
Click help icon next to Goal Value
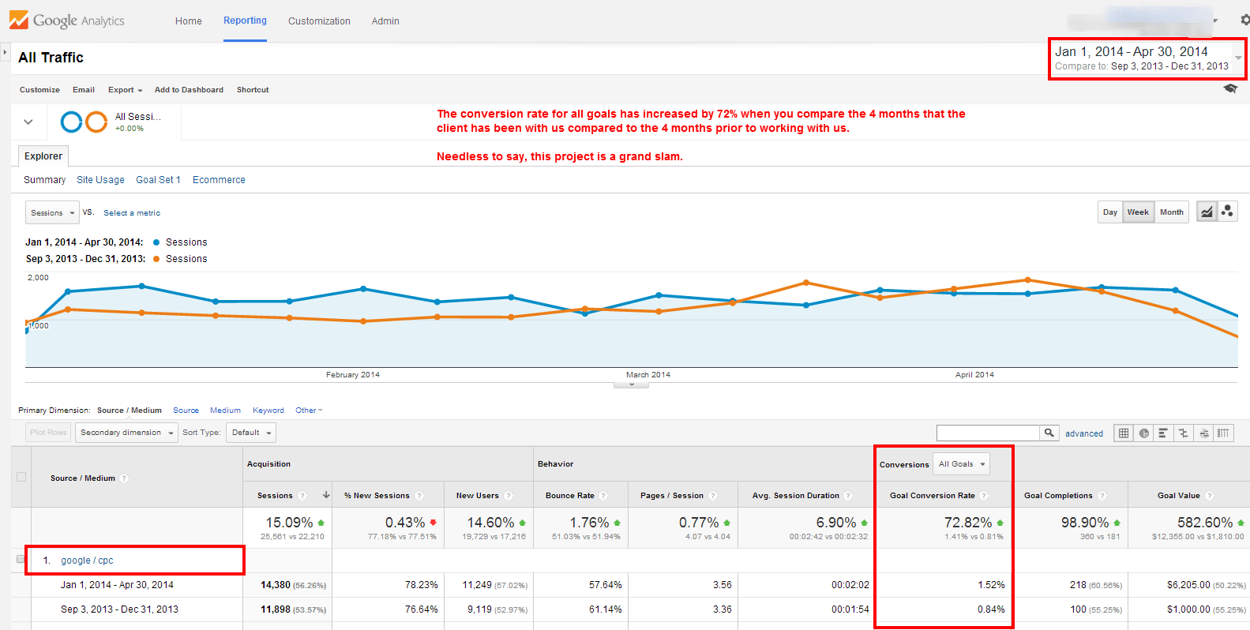[x=1210, y=496]
